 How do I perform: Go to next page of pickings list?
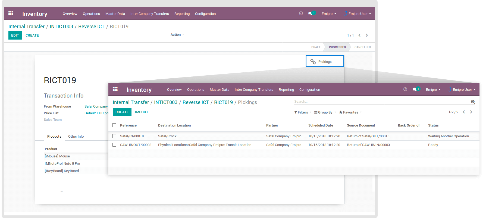pyautogui.click(x=471, y=112)
